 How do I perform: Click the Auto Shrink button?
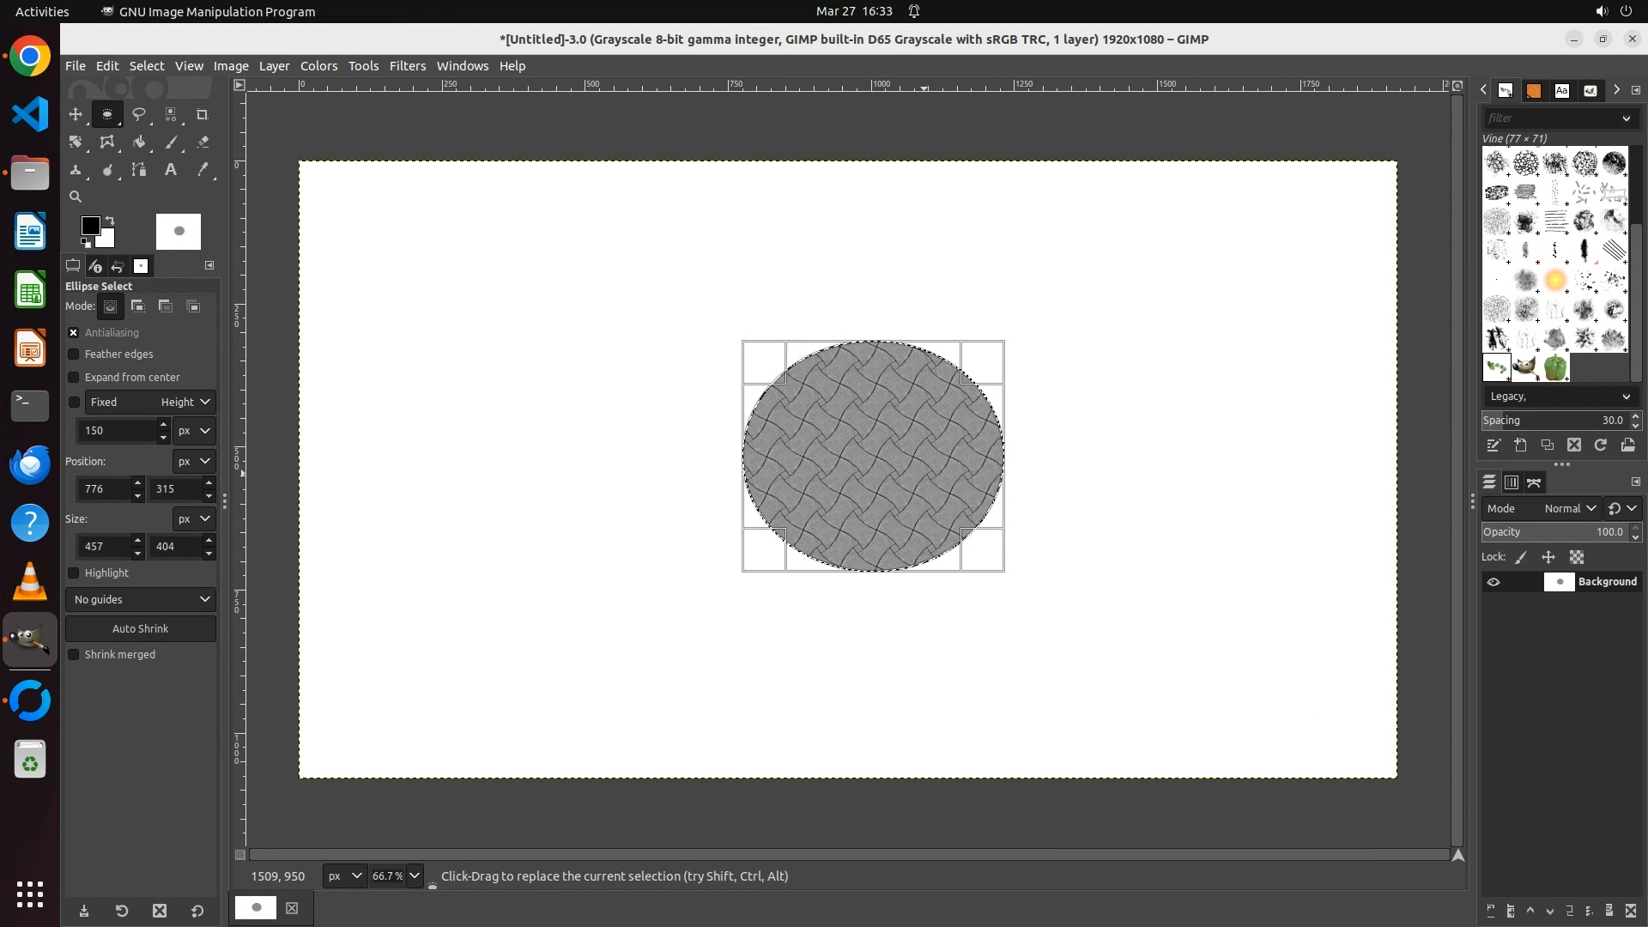[x=141, y=629]
